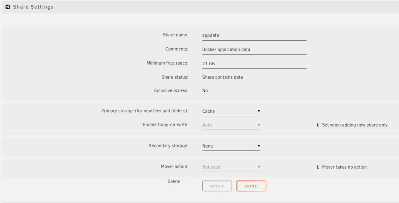Open the Secondary storage dropdown showing None
Viewport: 399px width, 203px height.
(231, 146)
